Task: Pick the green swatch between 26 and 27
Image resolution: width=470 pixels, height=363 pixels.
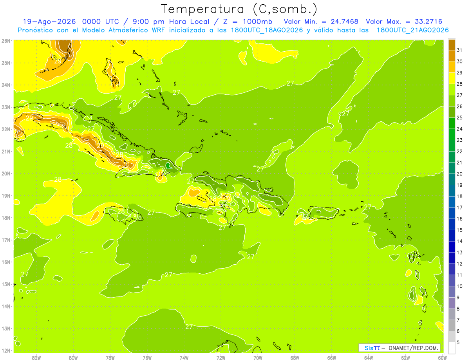Action: coord(452,101)
